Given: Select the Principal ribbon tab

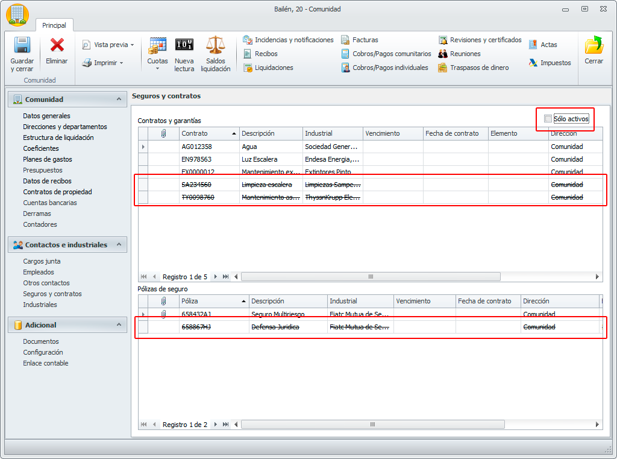Looking at the screenshot, I should pos(54,25).
